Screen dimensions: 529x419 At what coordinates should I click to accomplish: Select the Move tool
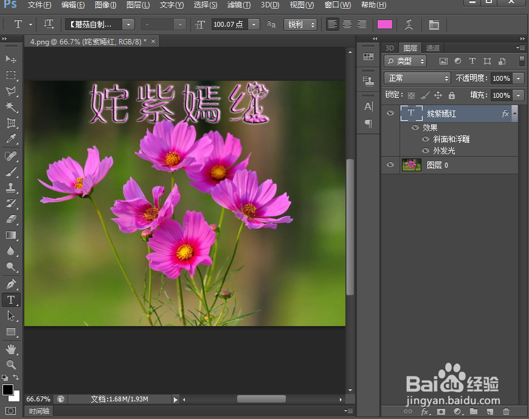(11, 59)
